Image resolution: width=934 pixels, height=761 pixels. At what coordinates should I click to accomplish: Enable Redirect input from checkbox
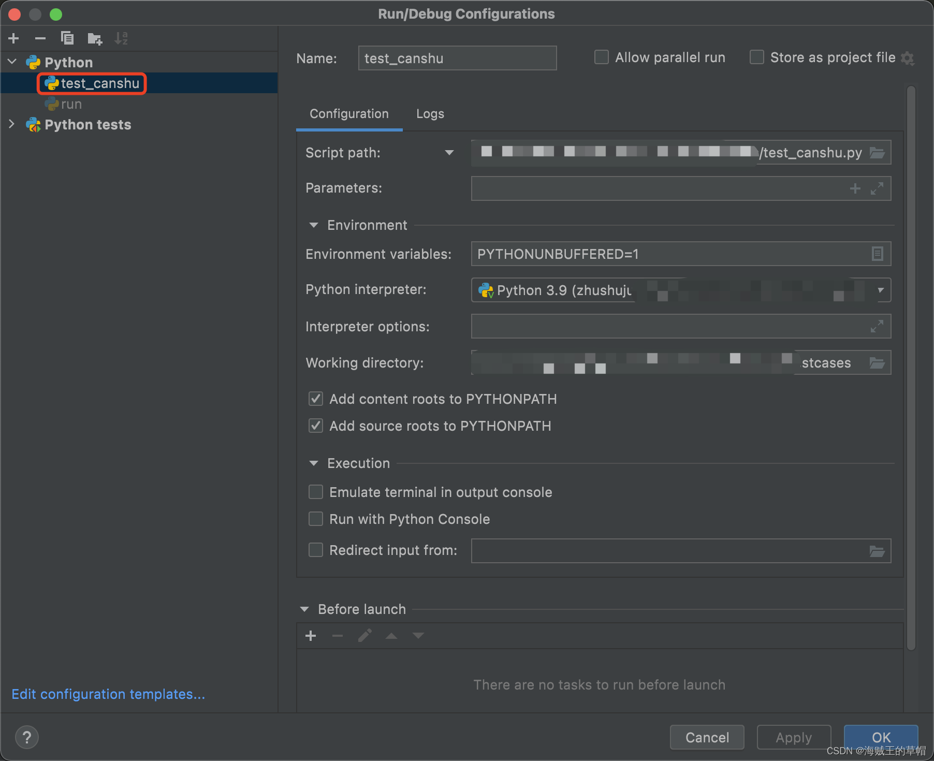(x=316, y=550)
